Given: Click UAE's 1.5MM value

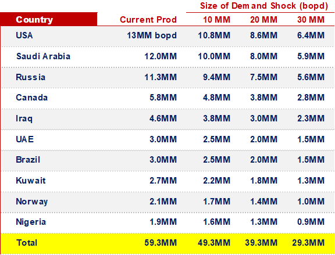Looking at the screenshot, I should [x=311, y=139].
